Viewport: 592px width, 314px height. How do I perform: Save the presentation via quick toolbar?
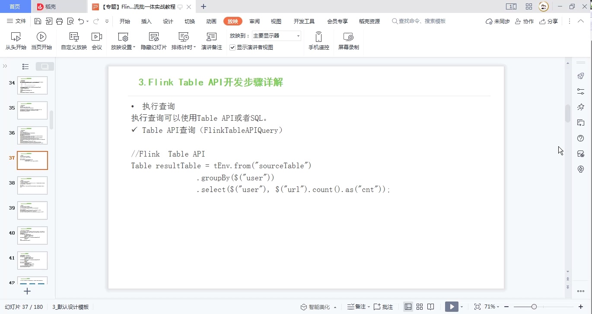(38, 21)
